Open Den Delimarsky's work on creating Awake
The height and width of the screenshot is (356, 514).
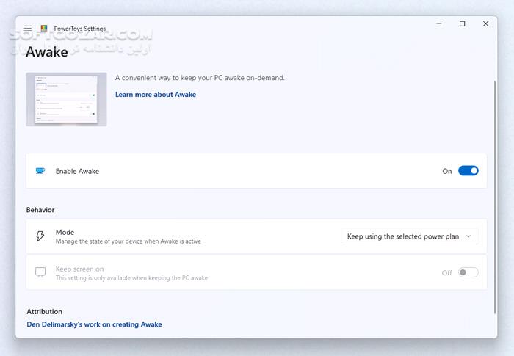click(95, 324)
